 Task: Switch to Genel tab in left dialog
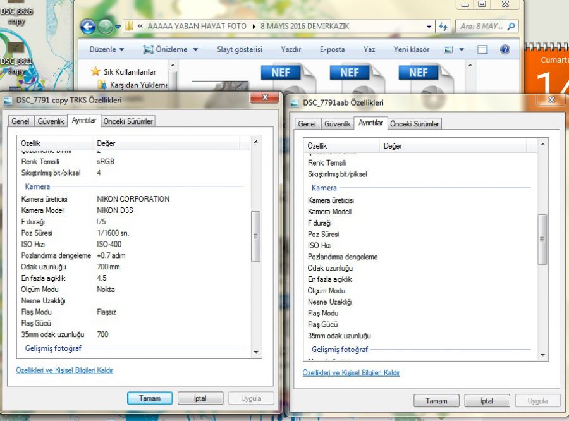20,121
